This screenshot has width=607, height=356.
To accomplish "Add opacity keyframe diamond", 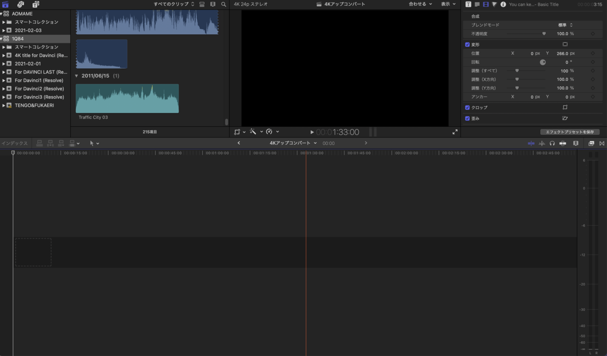I will 592,34.
